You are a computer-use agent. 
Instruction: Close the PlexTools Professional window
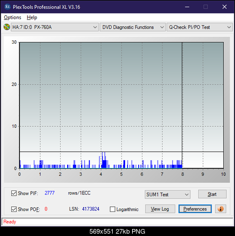224,7
